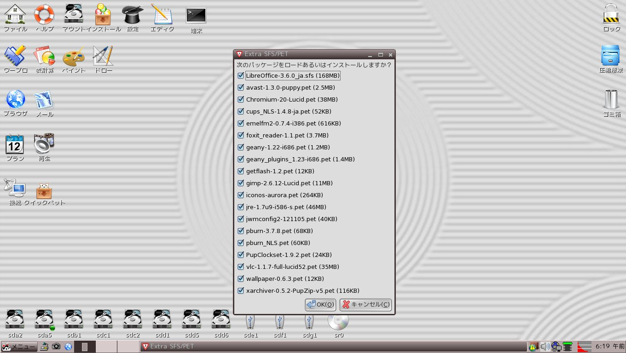Viewport: 626px width, 353px height.
Task: Open the メニュー start menu button
Action: point(19,346)
